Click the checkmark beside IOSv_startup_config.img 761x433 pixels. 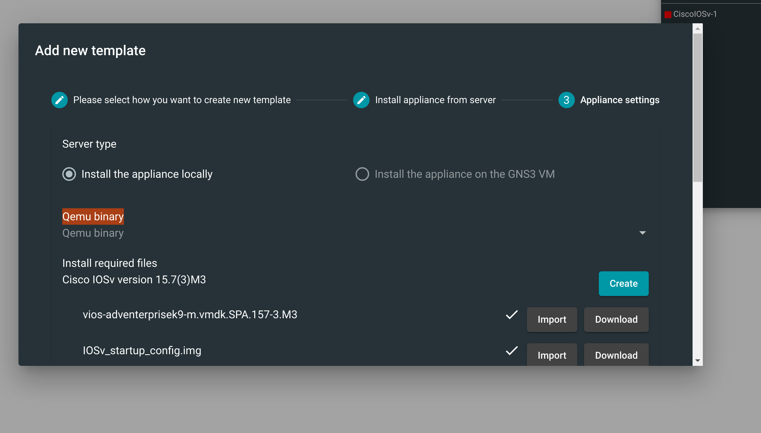pyautogui.click(x=511, y=351)
